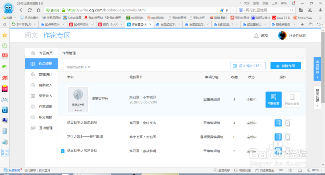
Task: Click the 浏览器医生 status bar item
Action: (x=265, y=170)
